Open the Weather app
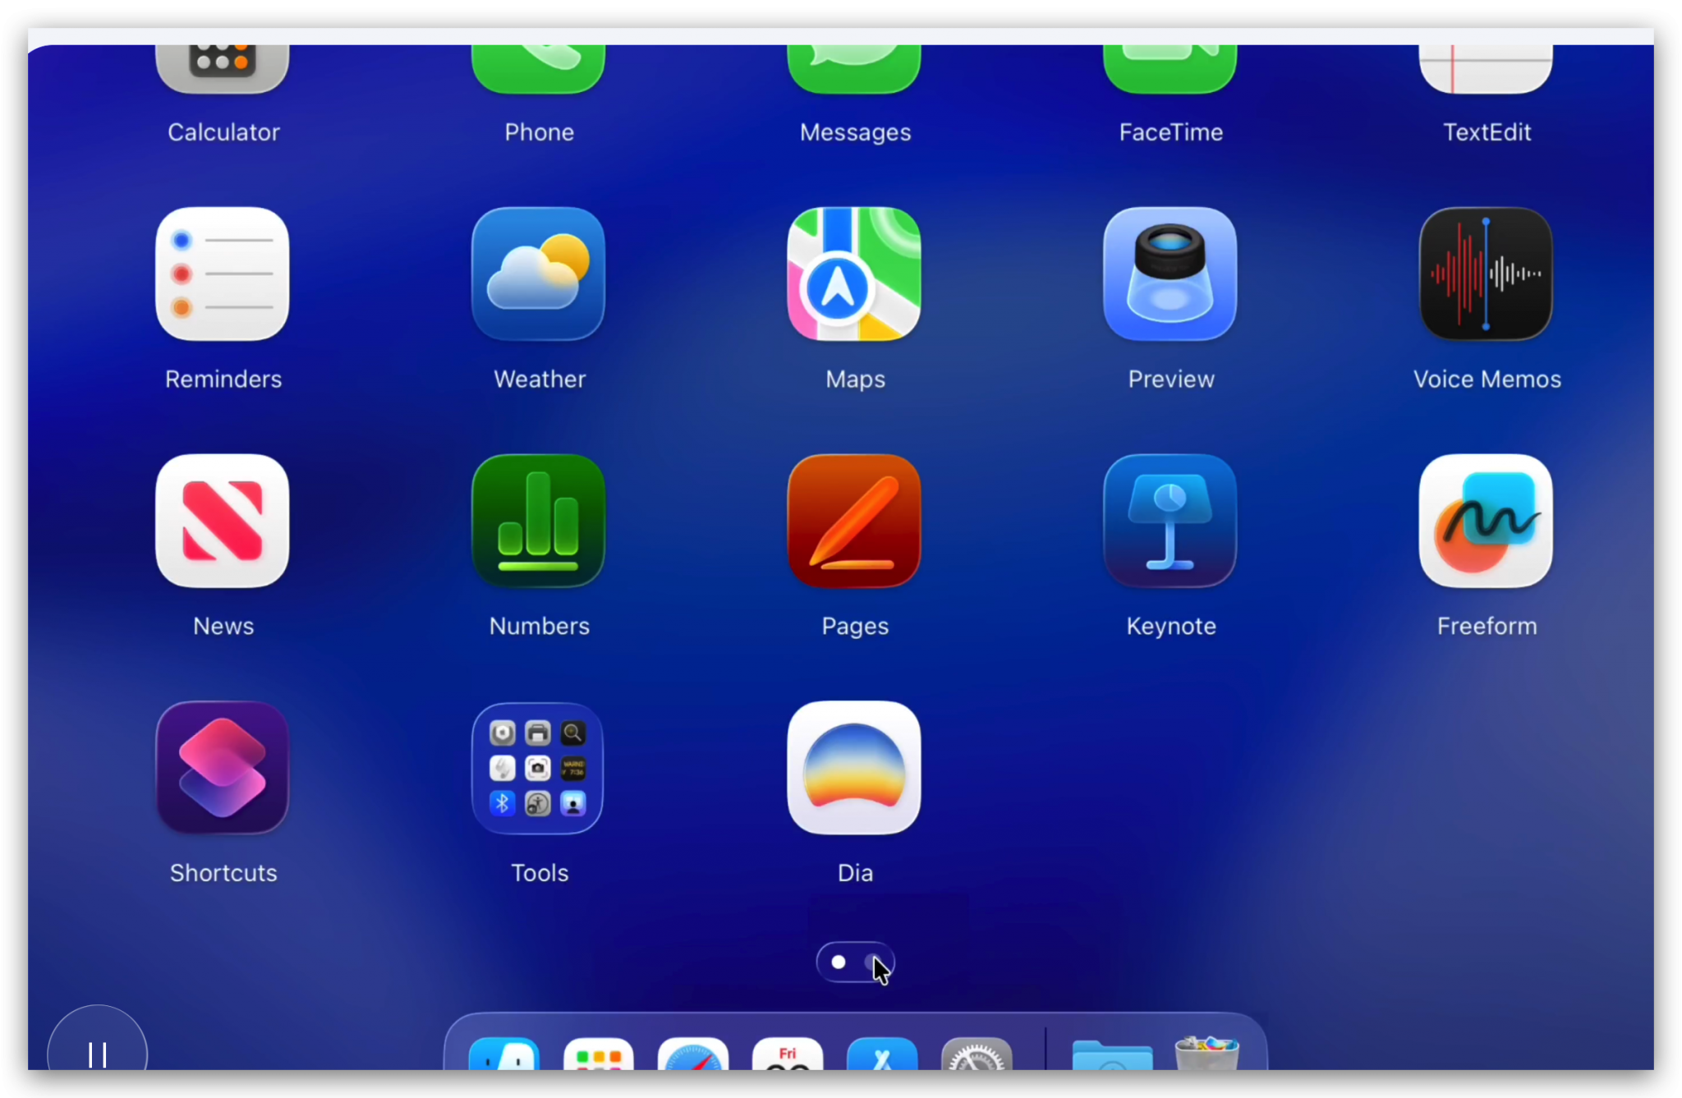1682x1098 pixels. tap(538, 273)
